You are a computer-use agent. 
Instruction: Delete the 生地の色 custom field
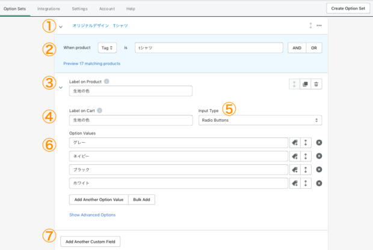pyautogui.click(x=316, y=85)
